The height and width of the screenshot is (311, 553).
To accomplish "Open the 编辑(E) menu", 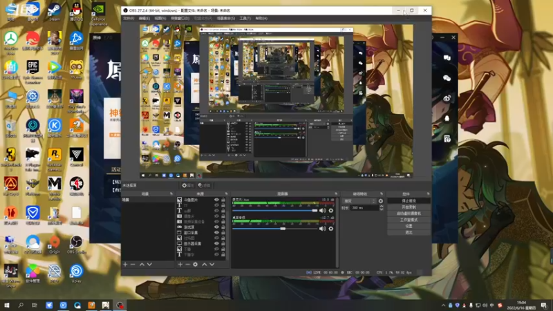I will coord(144,19).
